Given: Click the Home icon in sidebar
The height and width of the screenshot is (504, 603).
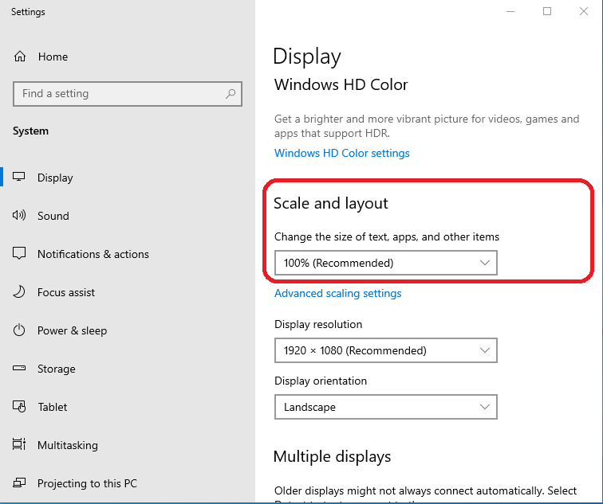Looking at the screenshot, I should click(x=20, y=57).
